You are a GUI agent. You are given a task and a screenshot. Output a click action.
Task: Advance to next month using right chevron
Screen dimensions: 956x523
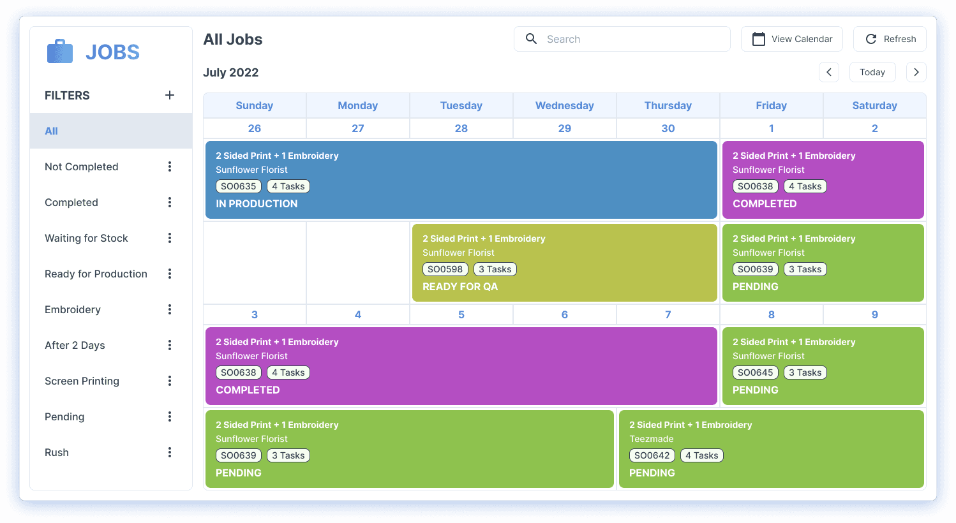pyautogui.click(x=916, y=72)
